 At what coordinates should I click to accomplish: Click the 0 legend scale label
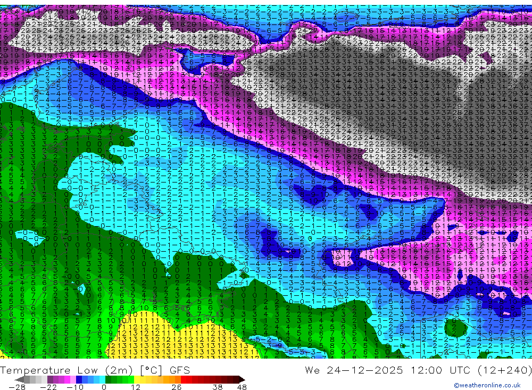(x=104, y=387)
